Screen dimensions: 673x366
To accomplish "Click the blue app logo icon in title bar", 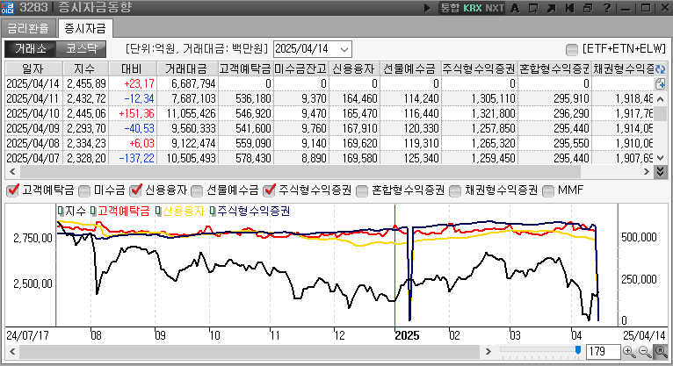I will (8, 8).
